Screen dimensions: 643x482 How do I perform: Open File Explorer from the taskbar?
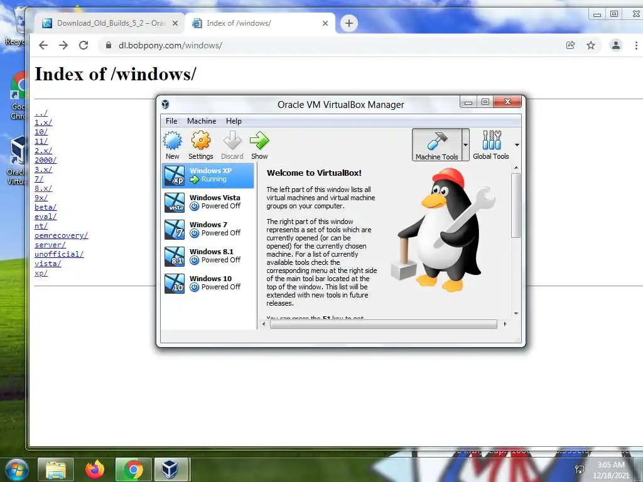(x=56, y=469)
